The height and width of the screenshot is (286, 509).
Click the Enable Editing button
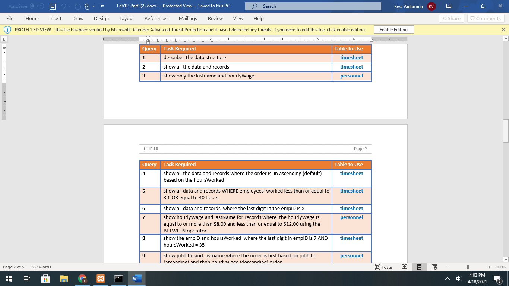(393, 29)
